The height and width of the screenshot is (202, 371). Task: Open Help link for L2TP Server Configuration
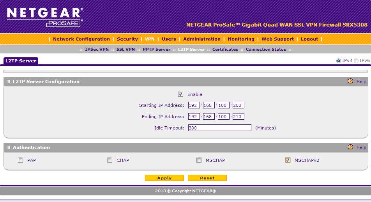coord(361,82)
